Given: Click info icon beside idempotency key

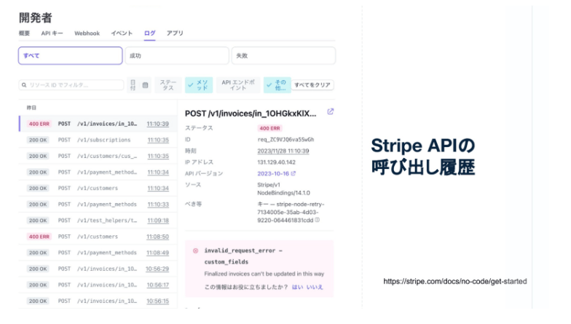Looking at the screenshot, I should click(318, 220).
